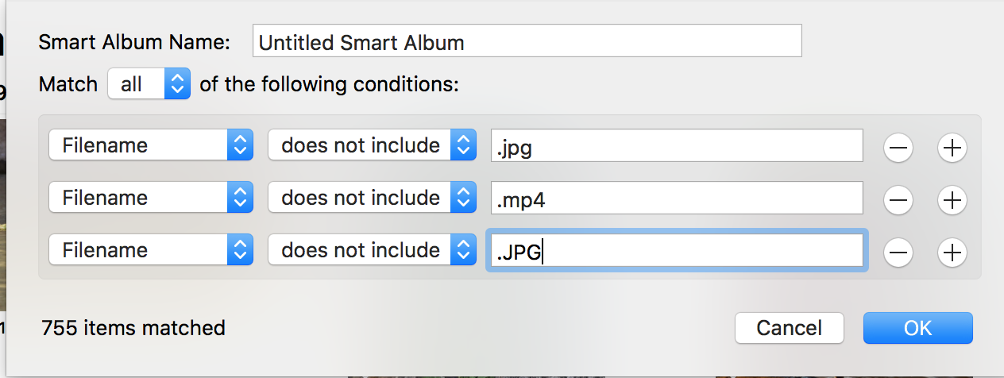Screen dimensions: 1004x378
Task: Cancel the smart album dialog
Action: (x=789, y=328)
